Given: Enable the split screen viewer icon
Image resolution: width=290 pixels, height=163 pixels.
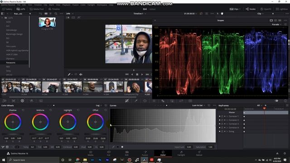Looking at the screenshot, I should pos(73,18).
